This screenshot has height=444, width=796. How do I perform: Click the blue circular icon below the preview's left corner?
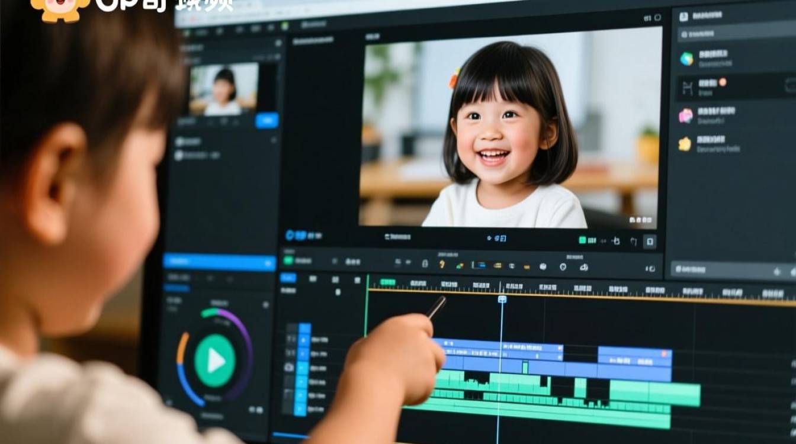pos(290,235)
